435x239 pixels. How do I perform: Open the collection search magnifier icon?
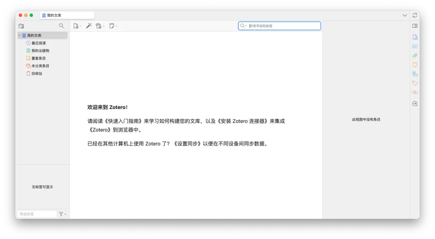pos(61,26)
